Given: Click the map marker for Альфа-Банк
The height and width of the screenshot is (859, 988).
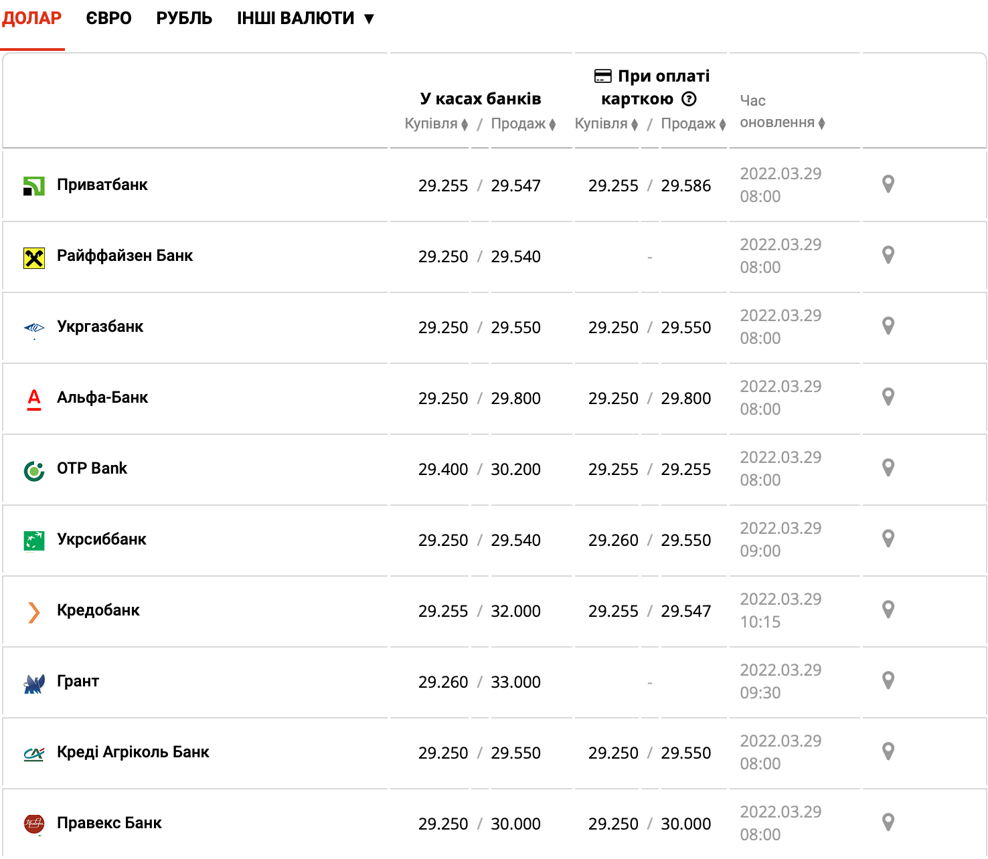Looking at the screenshot, I should point(888,397).
